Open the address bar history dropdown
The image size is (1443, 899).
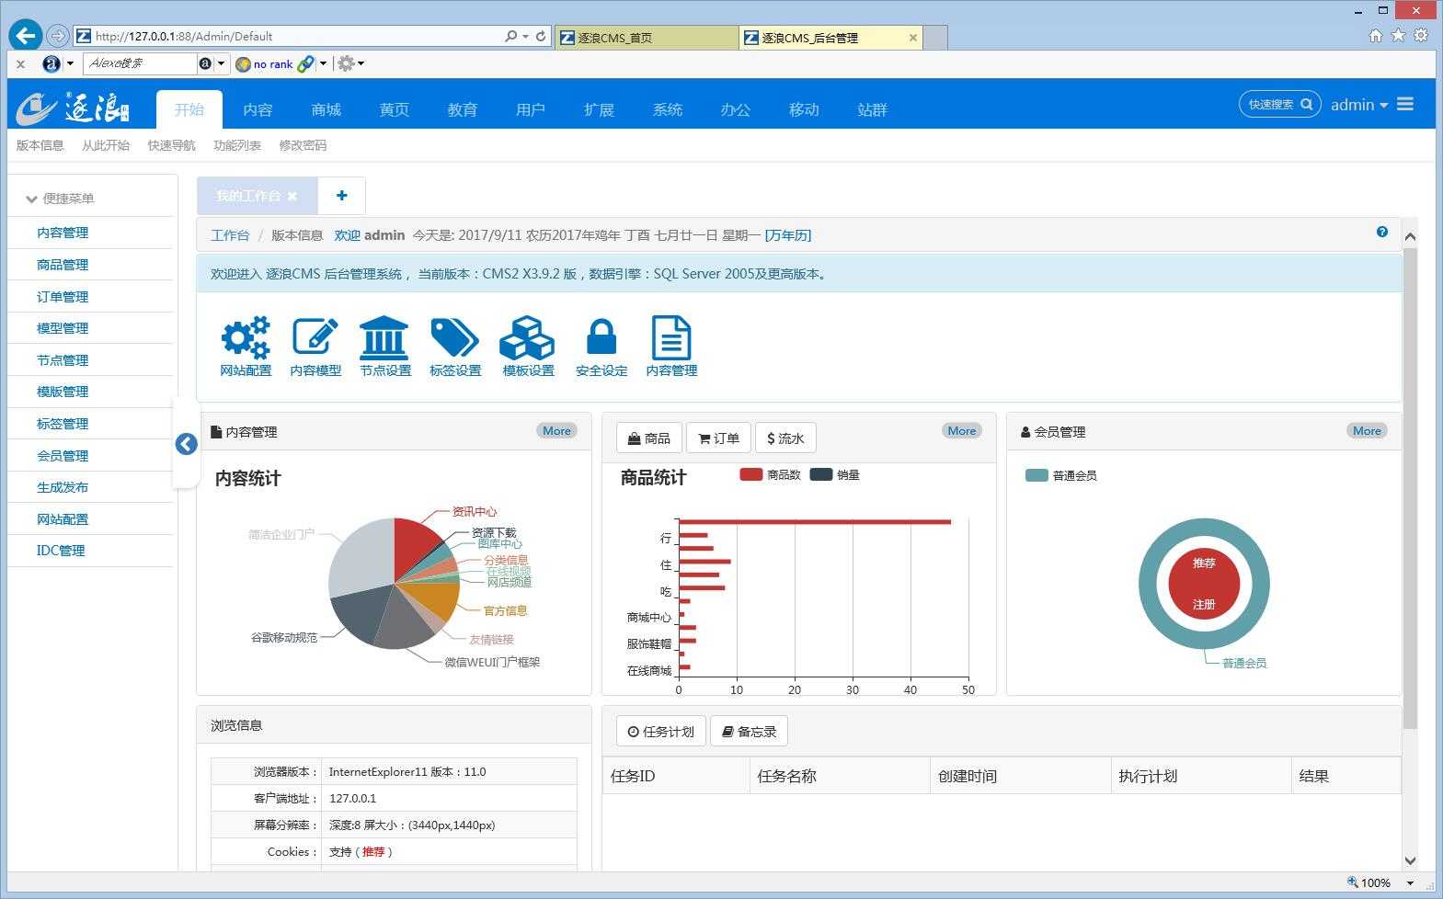[525, 36]
